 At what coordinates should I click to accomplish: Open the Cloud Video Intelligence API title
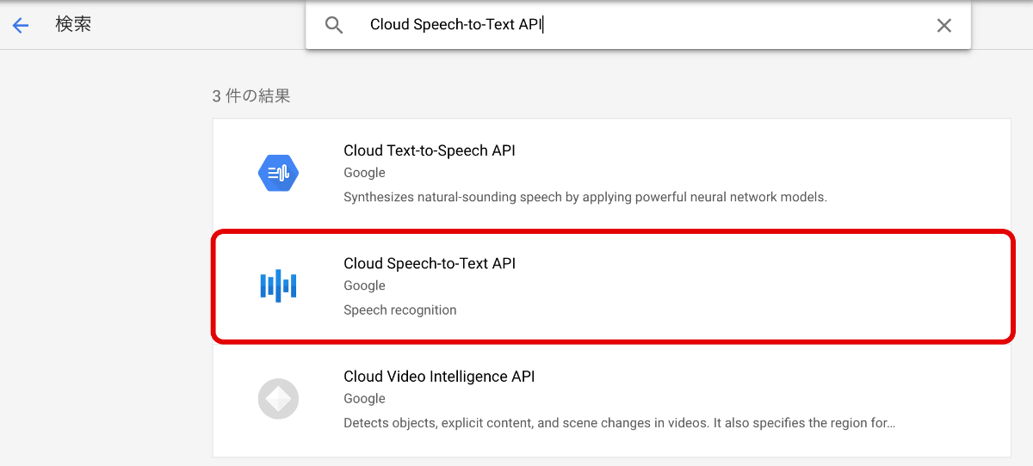(x=439, y=377)
